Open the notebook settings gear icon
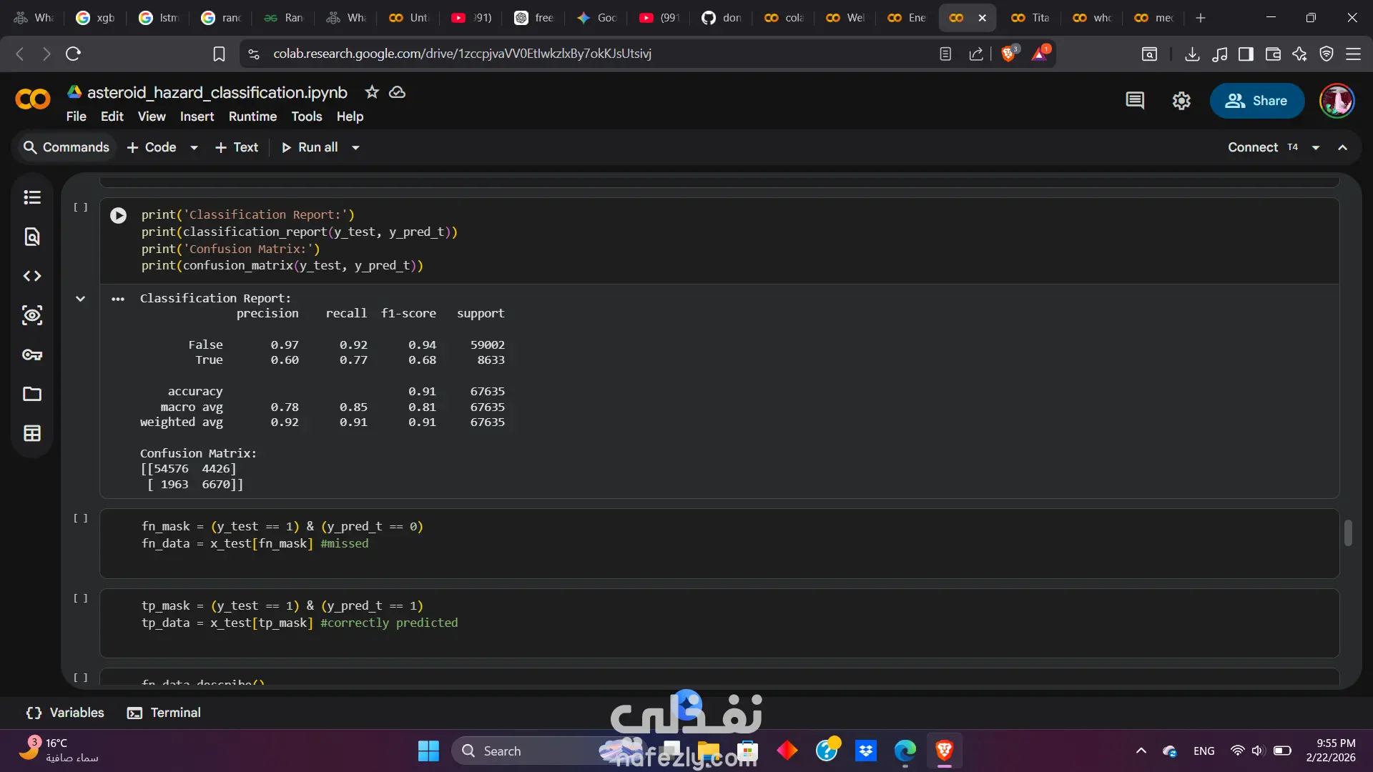Viewport: 1373px width, 772px height. [x=1181, y=101]
